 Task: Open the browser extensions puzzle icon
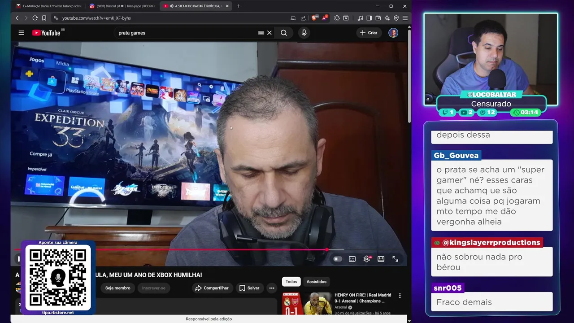point(337,18)
